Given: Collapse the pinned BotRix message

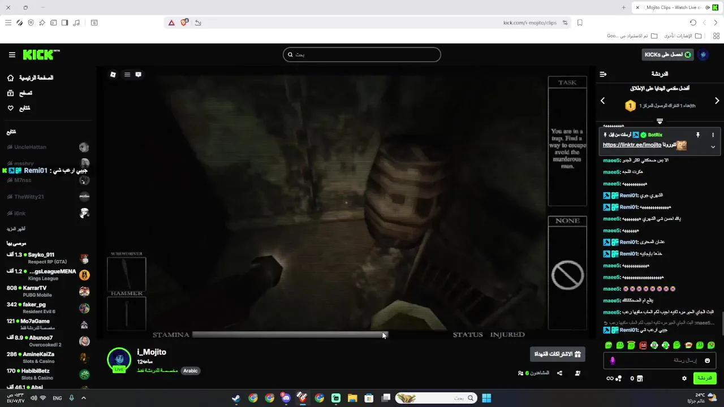Looking at the screenshot, I should coord(713,146).
